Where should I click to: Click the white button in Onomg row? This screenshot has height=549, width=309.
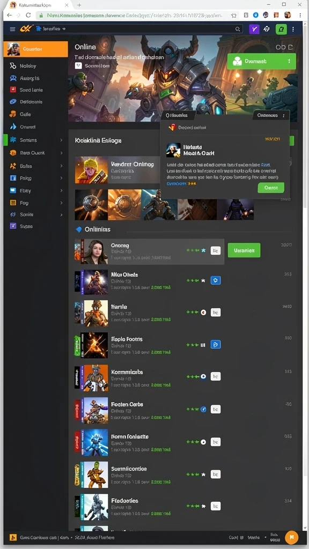click(216, 250)
